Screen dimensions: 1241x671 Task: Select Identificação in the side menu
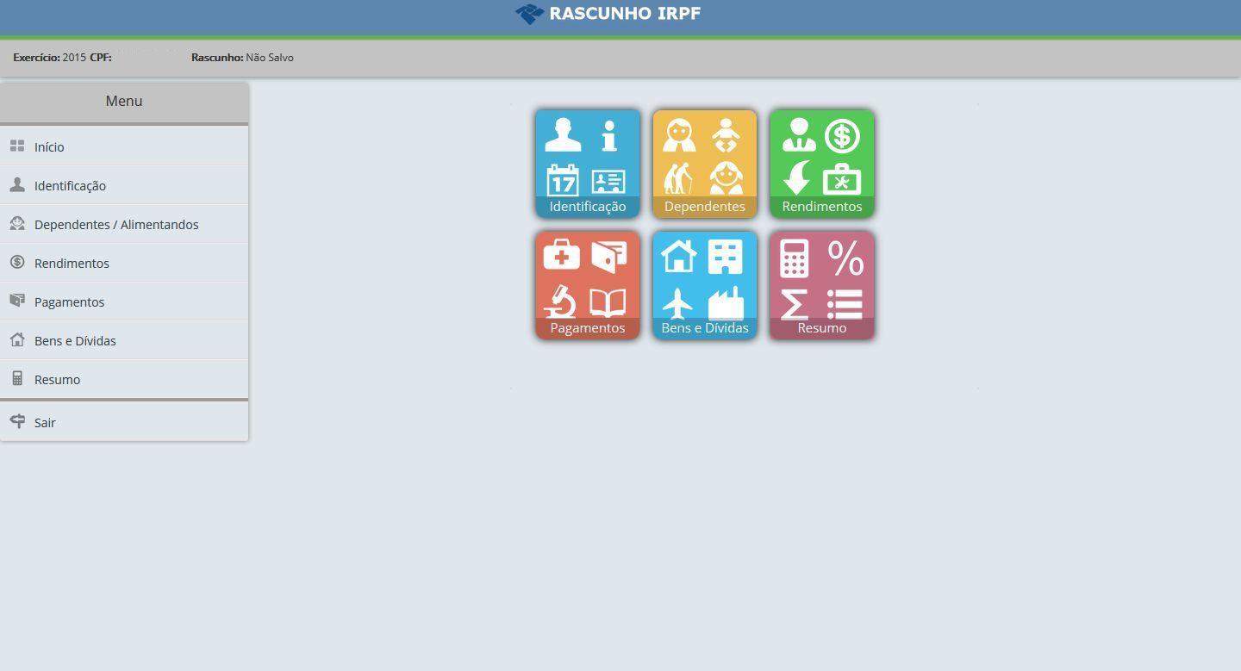click(x=124, y=185)
